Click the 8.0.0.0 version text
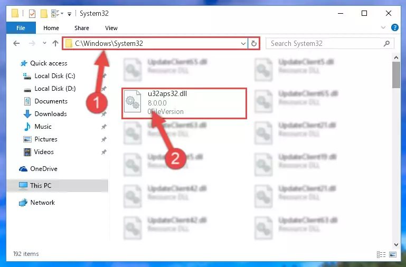Screen dimensions: 406x267 click(157, 103)
